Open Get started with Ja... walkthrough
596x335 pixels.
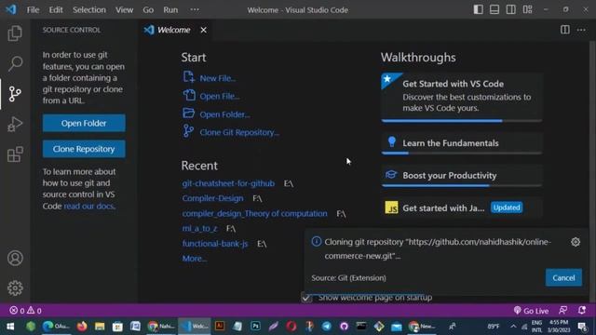pyautogui.click(x=462, y=208)
